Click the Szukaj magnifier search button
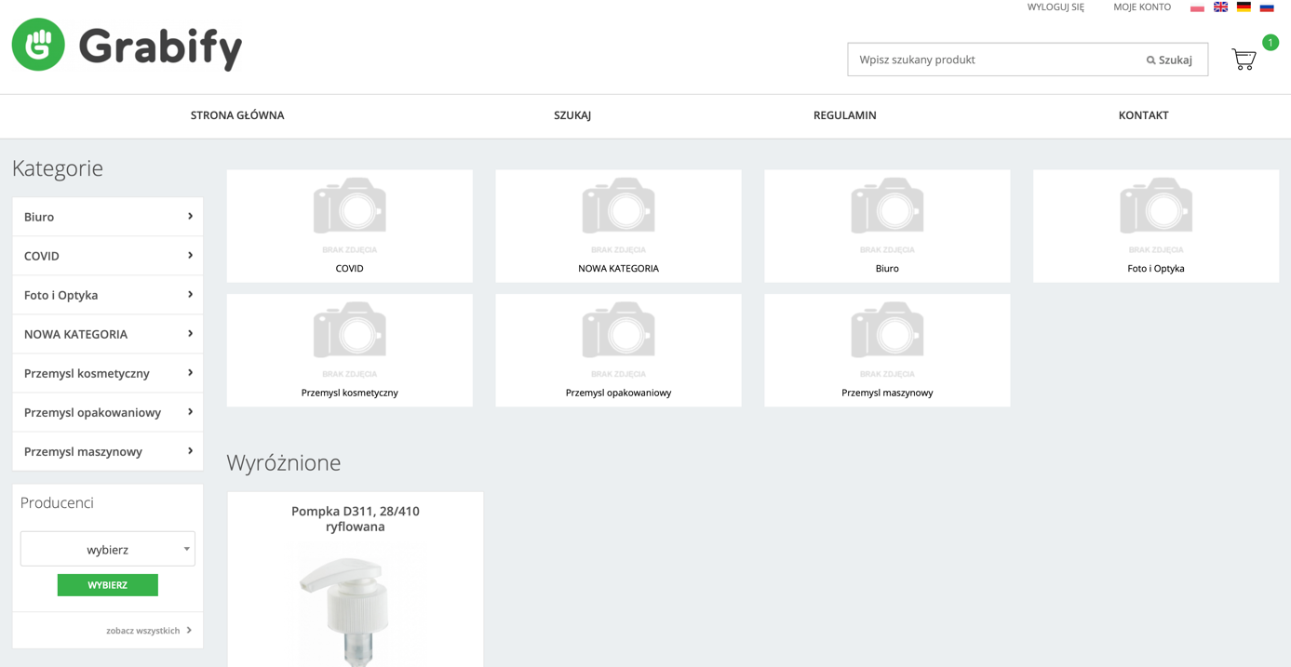1291x667 pixels. (x=1169, y=60)
